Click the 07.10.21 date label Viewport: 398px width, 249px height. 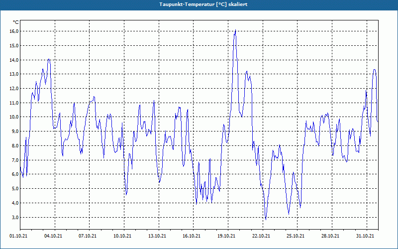pyautogui.click(x=88, y=236)
